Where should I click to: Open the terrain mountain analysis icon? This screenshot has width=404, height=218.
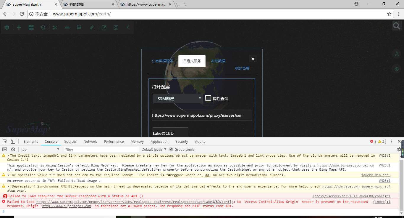pos(67,28)
